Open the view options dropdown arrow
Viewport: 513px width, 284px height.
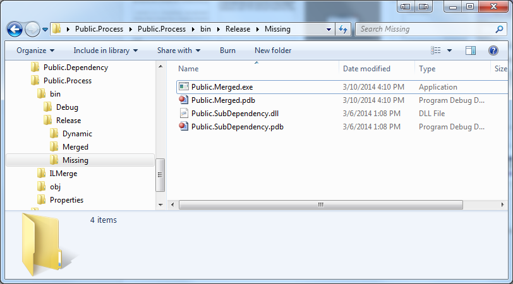click(x=450, y=50)
